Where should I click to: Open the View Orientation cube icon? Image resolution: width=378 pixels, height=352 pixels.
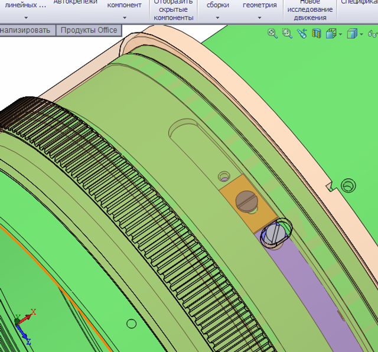[331, 33]
